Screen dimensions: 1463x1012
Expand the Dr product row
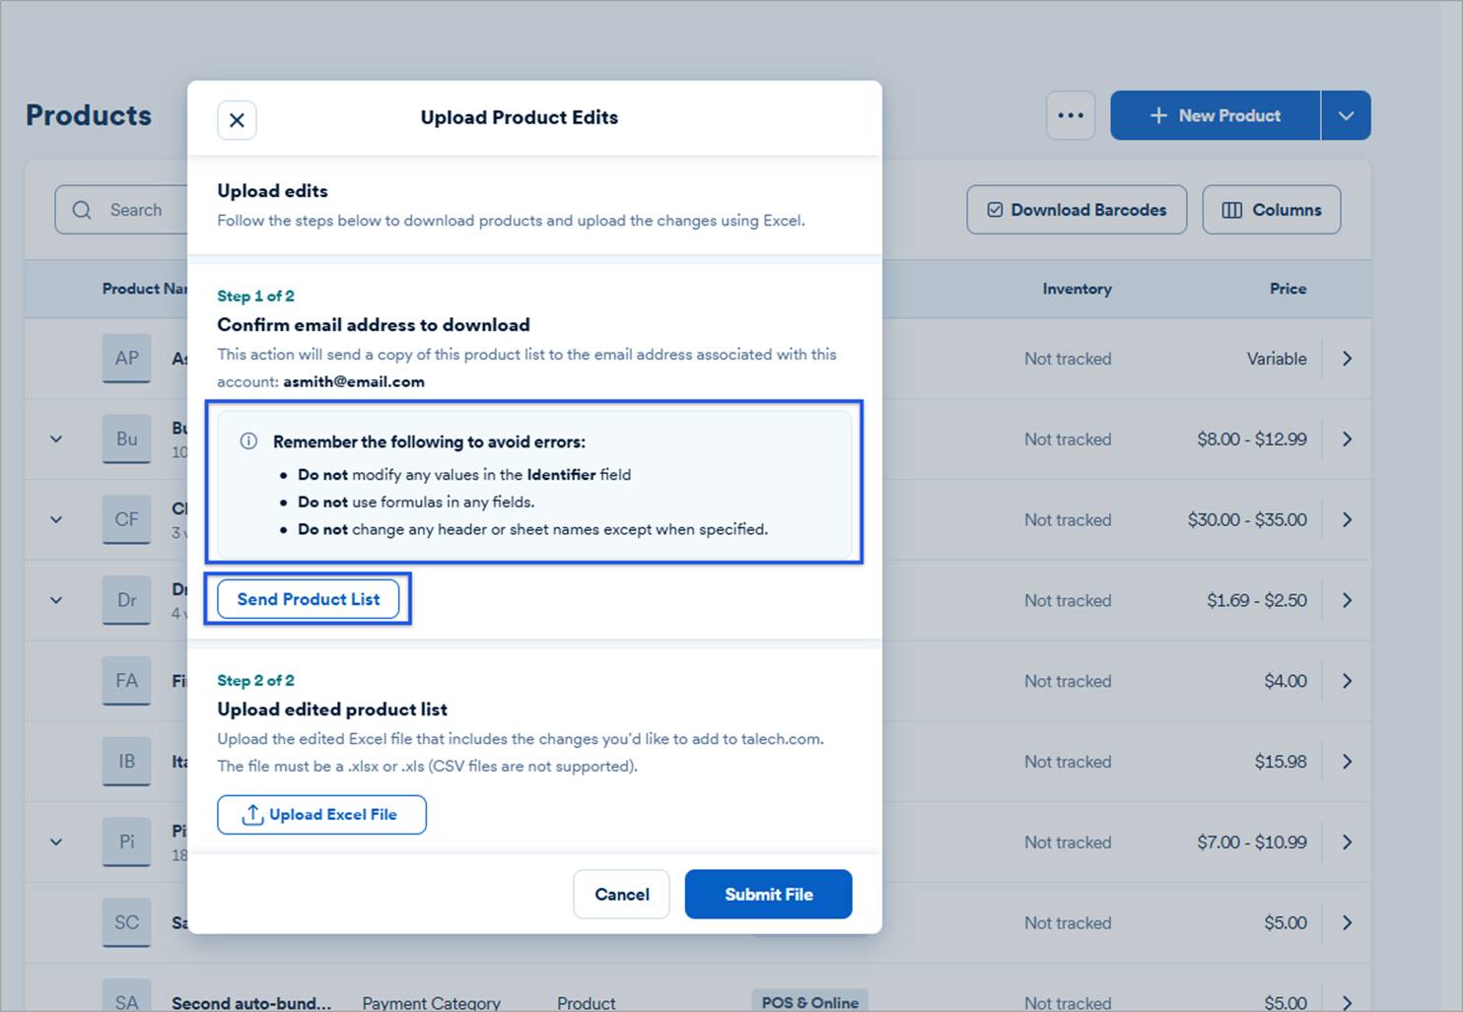pyautogui.click(x=56, y=600)
